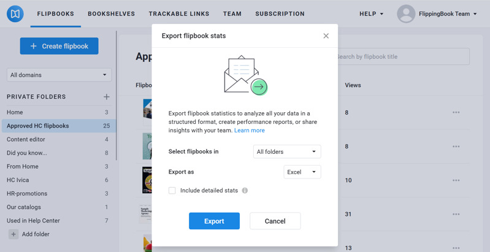490x252 pixels.
Task: Open the All folders dropdown
Action: [286, 151]
